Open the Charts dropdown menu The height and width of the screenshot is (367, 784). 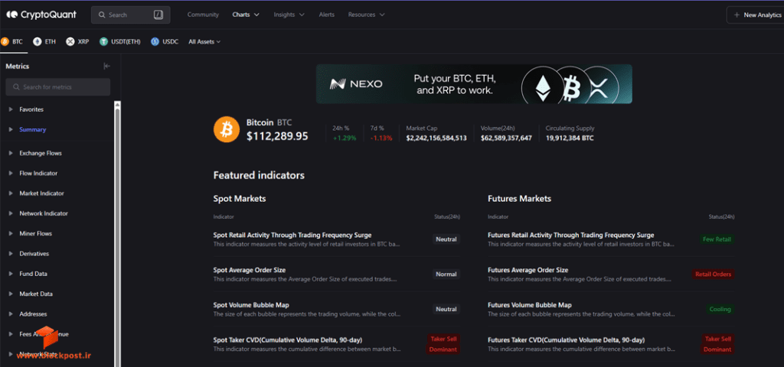coord(246,15)
